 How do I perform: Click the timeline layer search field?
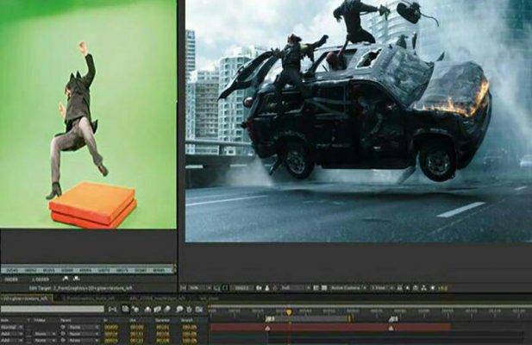(x=53, y=309)
